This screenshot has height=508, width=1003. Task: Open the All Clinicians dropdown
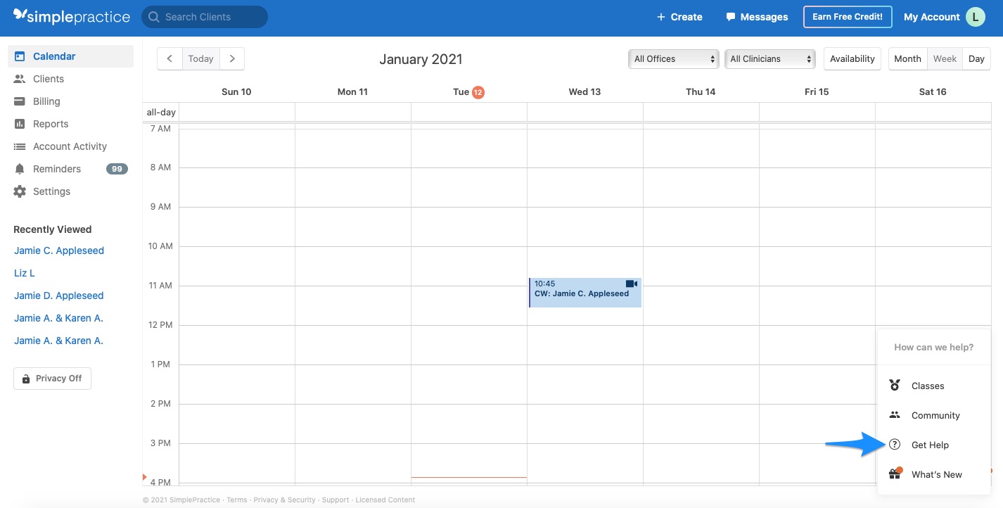769,59
